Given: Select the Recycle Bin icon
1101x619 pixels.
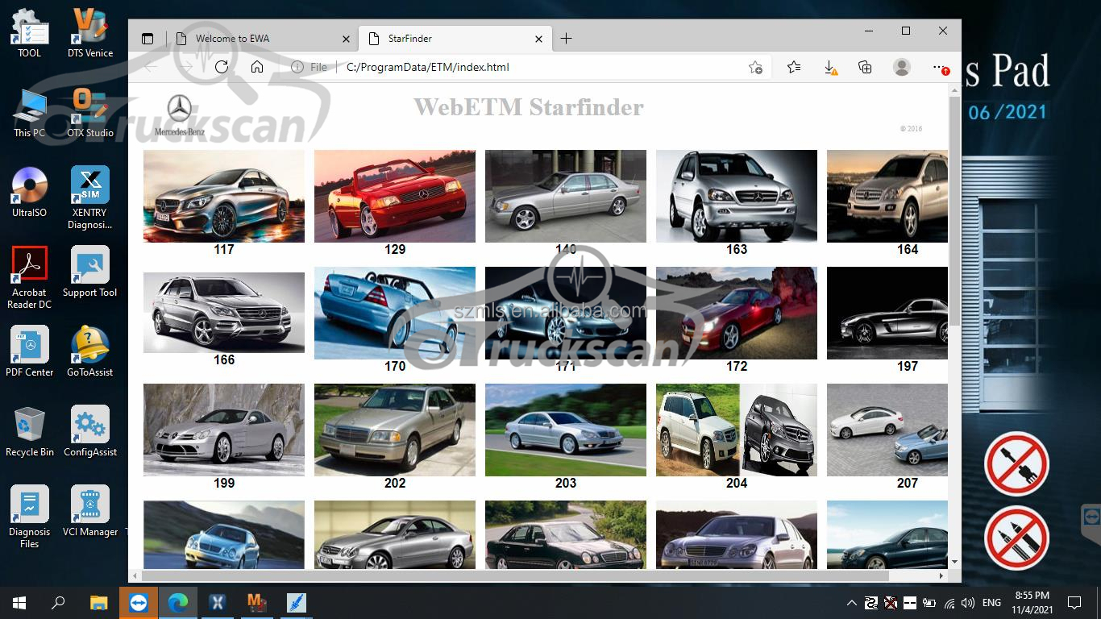Looking at the screenshot, I should 30,431.
